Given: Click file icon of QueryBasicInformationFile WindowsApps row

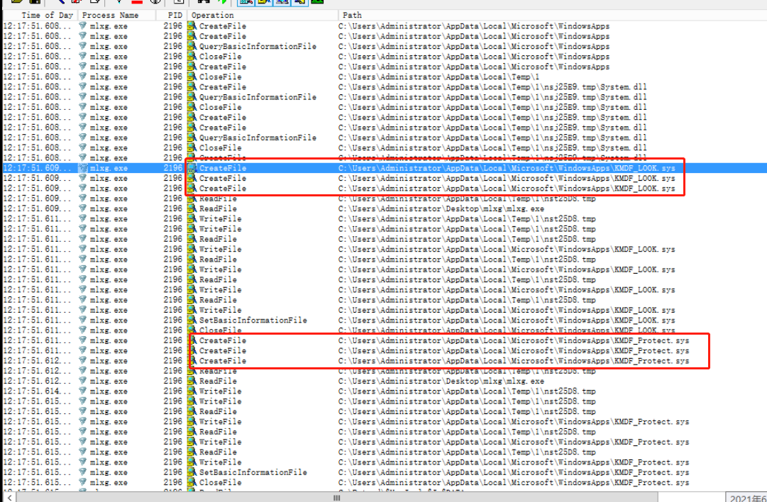Looking at the screenshot, I should (x=191, y=47).
